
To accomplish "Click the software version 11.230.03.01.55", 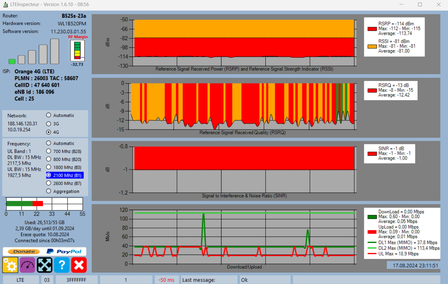I will pyautogui.click(x=68, y=32).
